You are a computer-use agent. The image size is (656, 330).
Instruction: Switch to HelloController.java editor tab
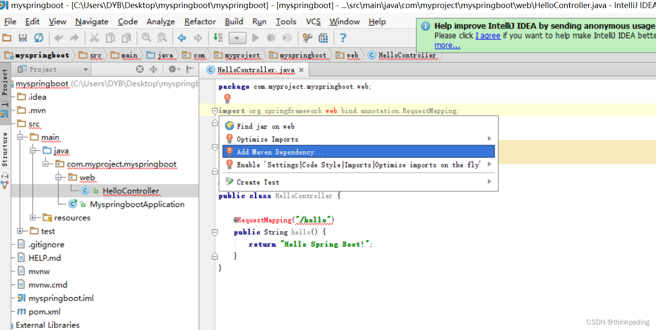coord(256,70)
